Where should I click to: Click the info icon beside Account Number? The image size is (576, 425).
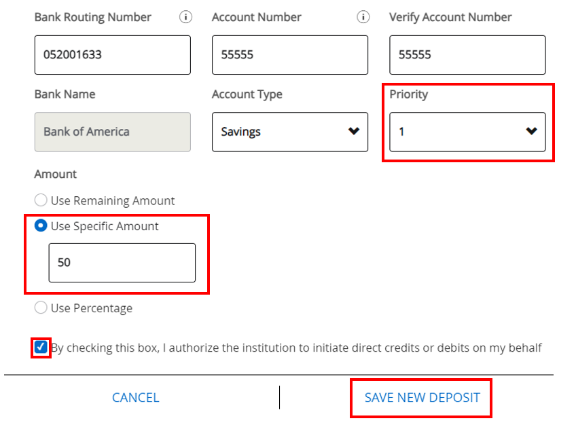[x=363, y=17]
